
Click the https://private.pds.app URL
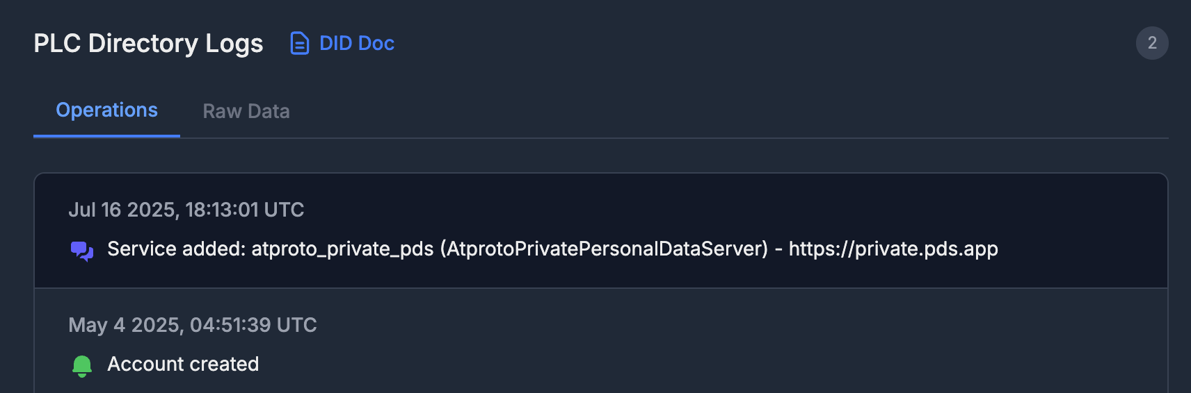(x=893, y=249)
